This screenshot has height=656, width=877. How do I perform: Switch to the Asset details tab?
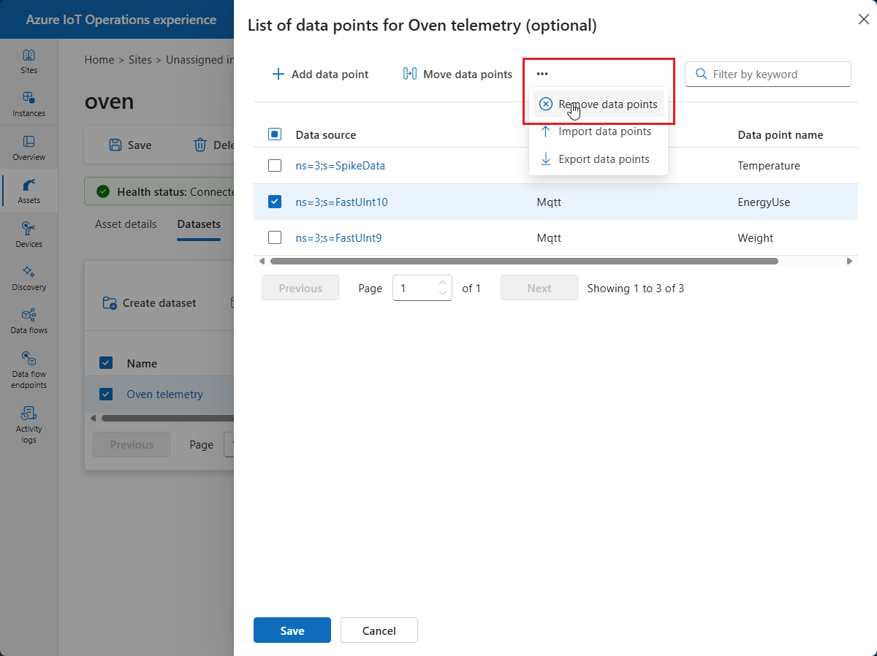tap(126, 224)
